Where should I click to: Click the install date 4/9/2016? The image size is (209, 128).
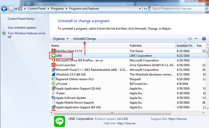182,84
